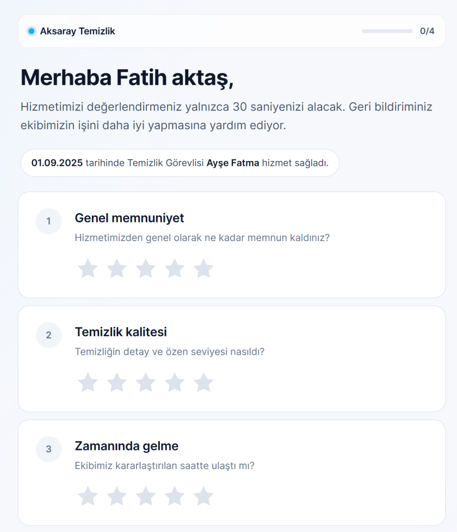Image resolution: width=457 pixels, height=532 pixels.
Task: Give Temizlik kalitesi five stars
Action: [203, 382]
